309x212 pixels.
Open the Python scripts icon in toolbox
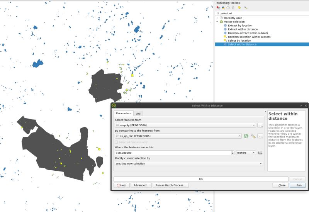point(223,8)
